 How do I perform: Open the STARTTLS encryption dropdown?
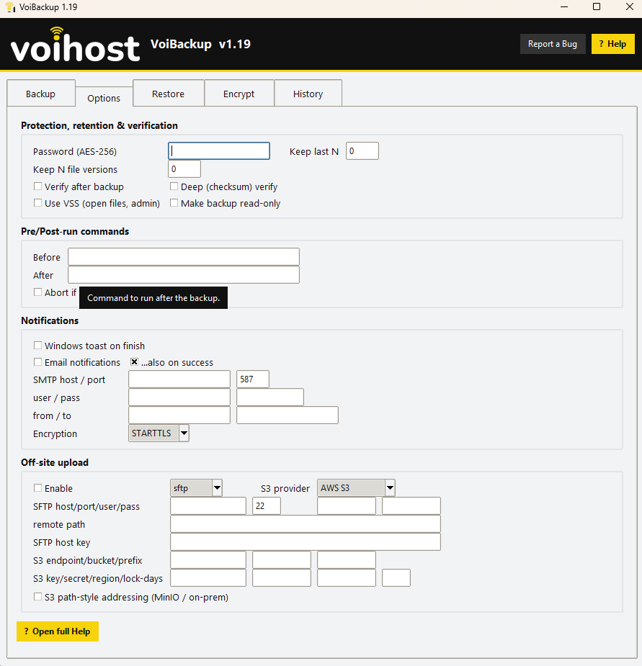[x=159, y=433]
